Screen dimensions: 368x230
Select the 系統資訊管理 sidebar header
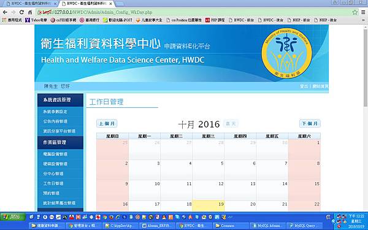pyautogui.click(x=60, y=100)
